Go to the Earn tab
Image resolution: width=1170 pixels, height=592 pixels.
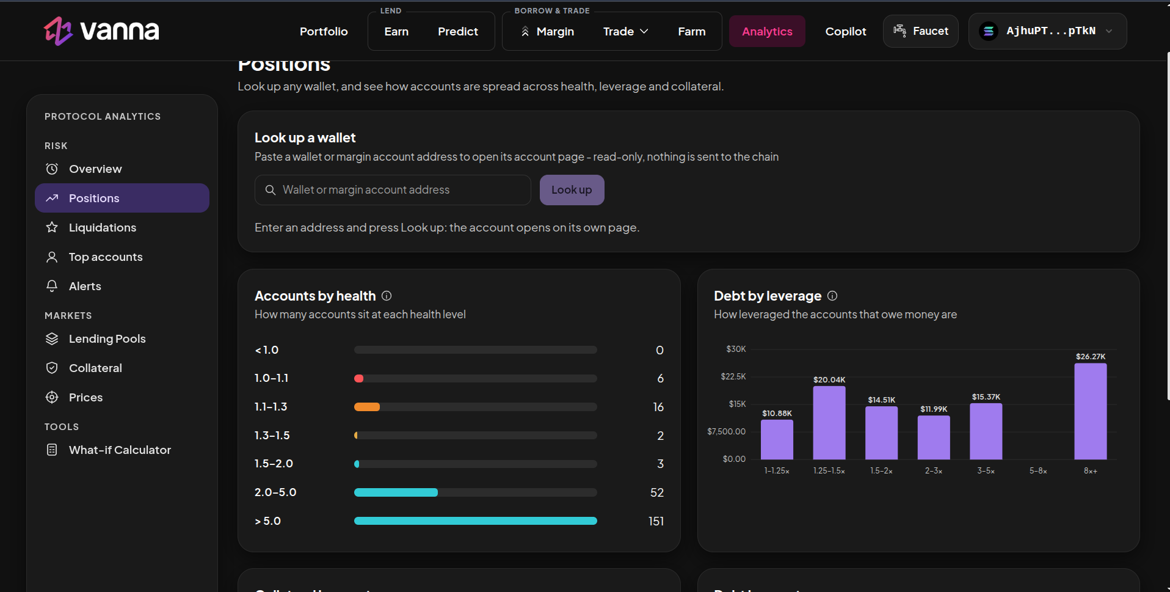pos(396,31)
